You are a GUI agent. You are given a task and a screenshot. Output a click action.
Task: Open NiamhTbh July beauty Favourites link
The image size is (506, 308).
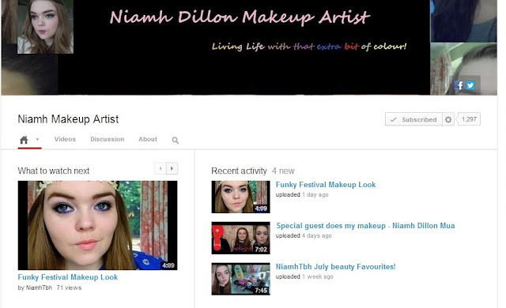335,267
